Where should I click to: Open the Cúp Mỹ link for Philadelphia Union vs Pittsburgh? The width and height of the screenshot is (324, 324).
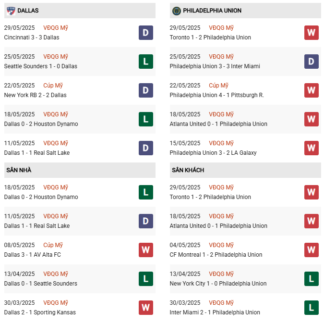(218, 86)
